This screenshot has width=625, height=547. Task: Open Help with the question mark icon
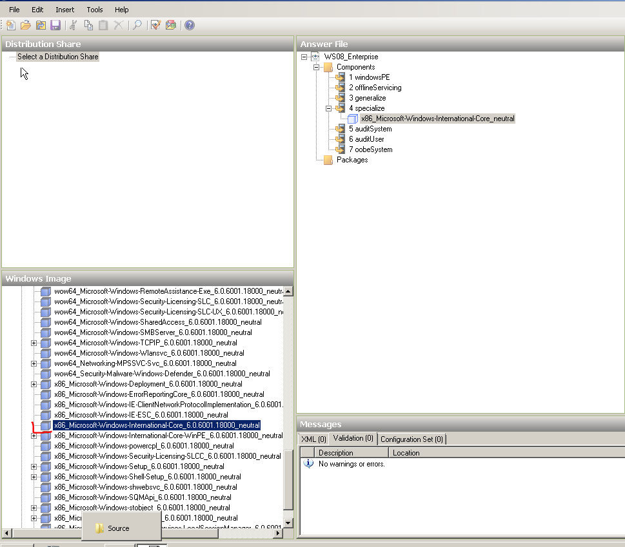(x=190, y=26)
